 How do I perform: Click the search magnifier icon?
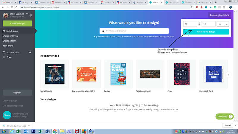103,31
